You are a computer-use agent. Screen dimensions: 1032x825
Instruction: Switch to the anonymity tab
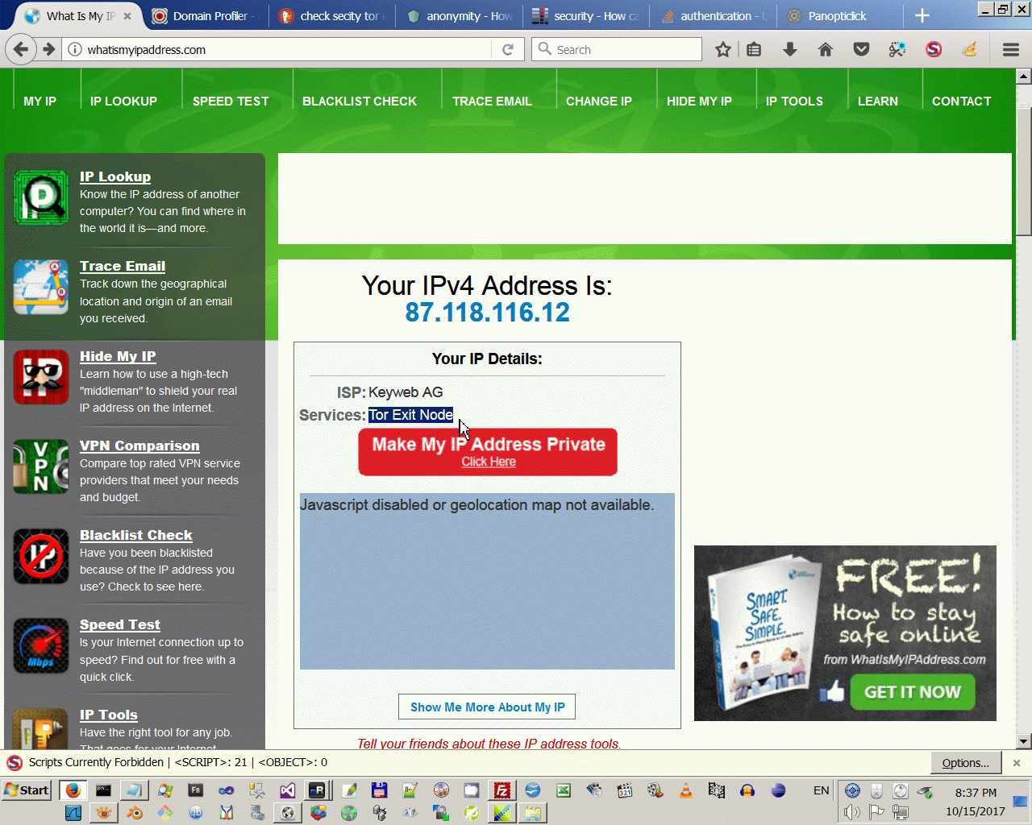pos(460,16)
